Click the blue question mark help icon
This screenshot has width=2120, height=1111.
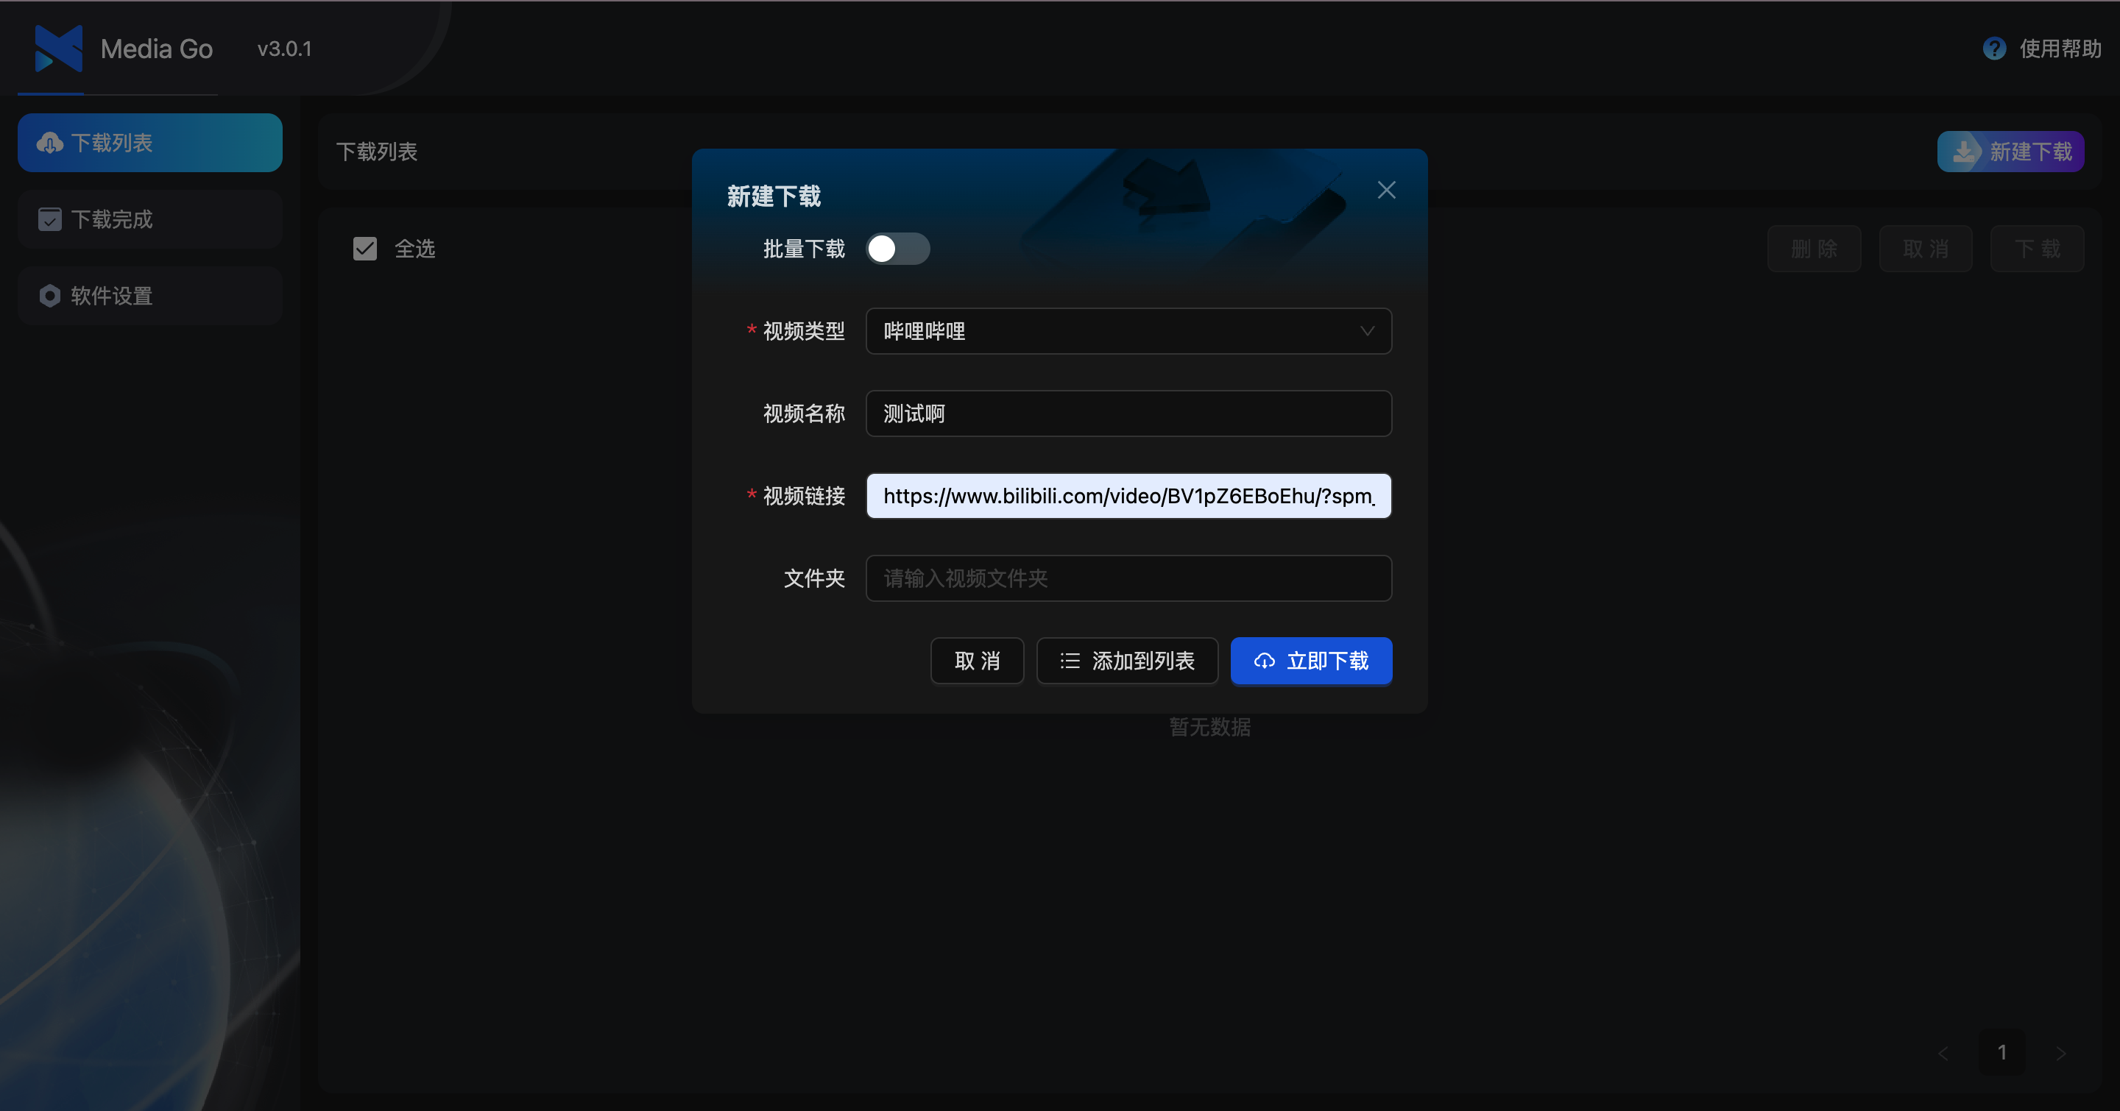[x=1994, y=49]
